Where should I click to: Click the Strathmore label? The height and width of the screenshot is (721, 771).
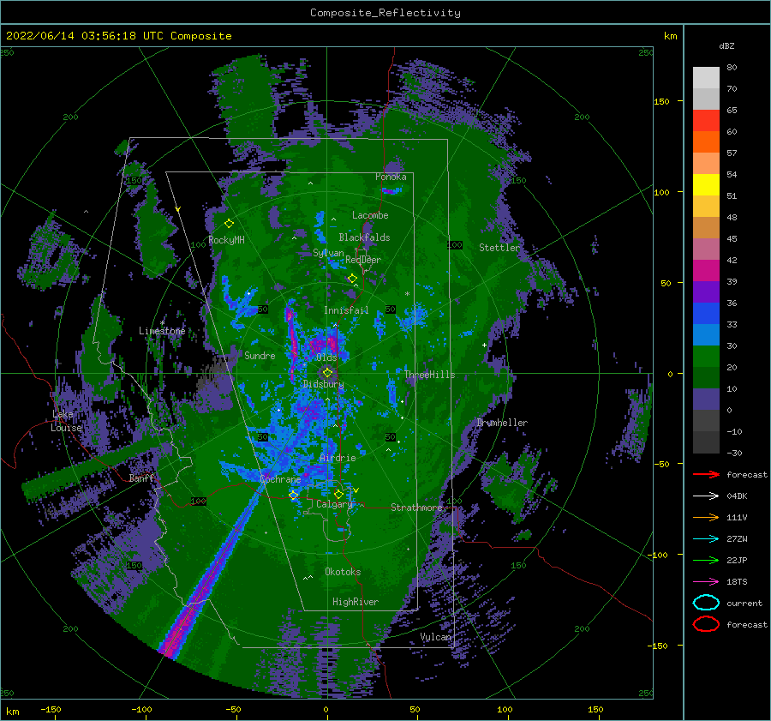[x=416, y=508]
